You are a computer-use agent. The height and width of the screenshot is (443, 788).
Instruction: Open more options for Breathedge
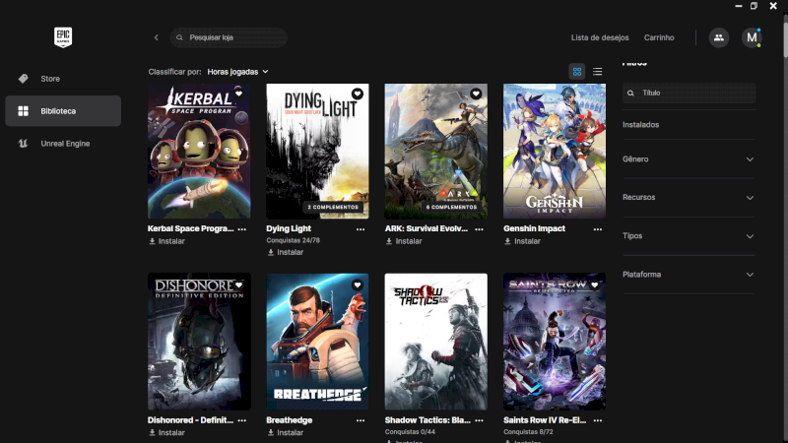361,420
